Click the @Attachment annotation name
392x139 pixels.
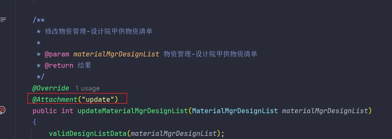[55, 100]
